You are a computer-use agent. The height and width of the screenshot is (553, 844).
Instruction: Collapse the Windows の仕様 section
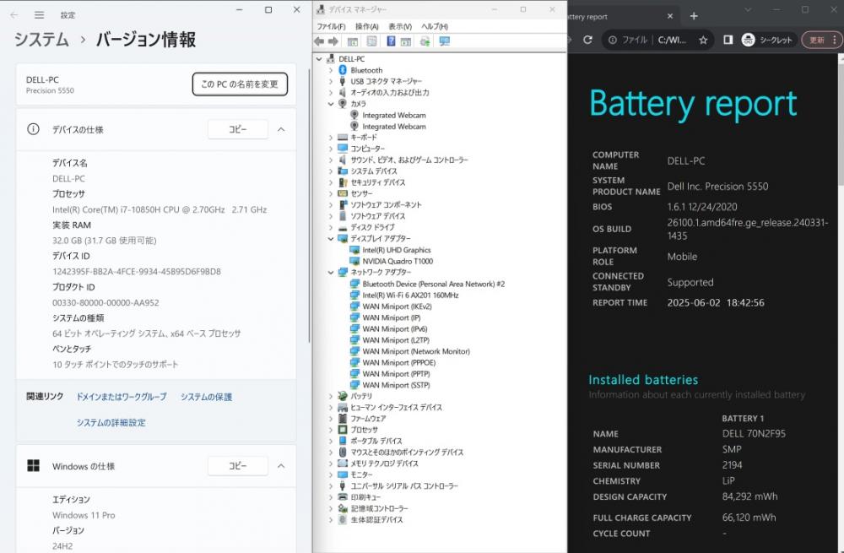click(x=281, y=466)
